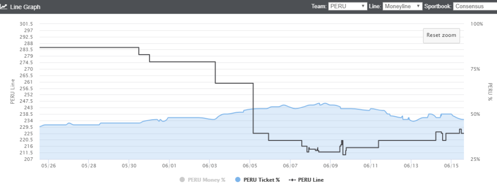Image resolution: width=497 pixels, height=186 pixels.
Task: Click the 06/05 date label on x-axis
Action: (250, 166)
